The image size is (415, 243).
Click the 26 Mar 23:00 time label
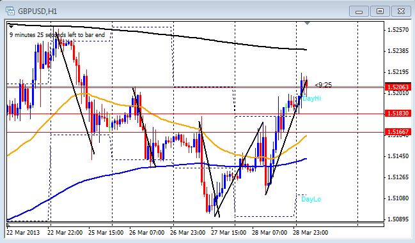point(187,232)
